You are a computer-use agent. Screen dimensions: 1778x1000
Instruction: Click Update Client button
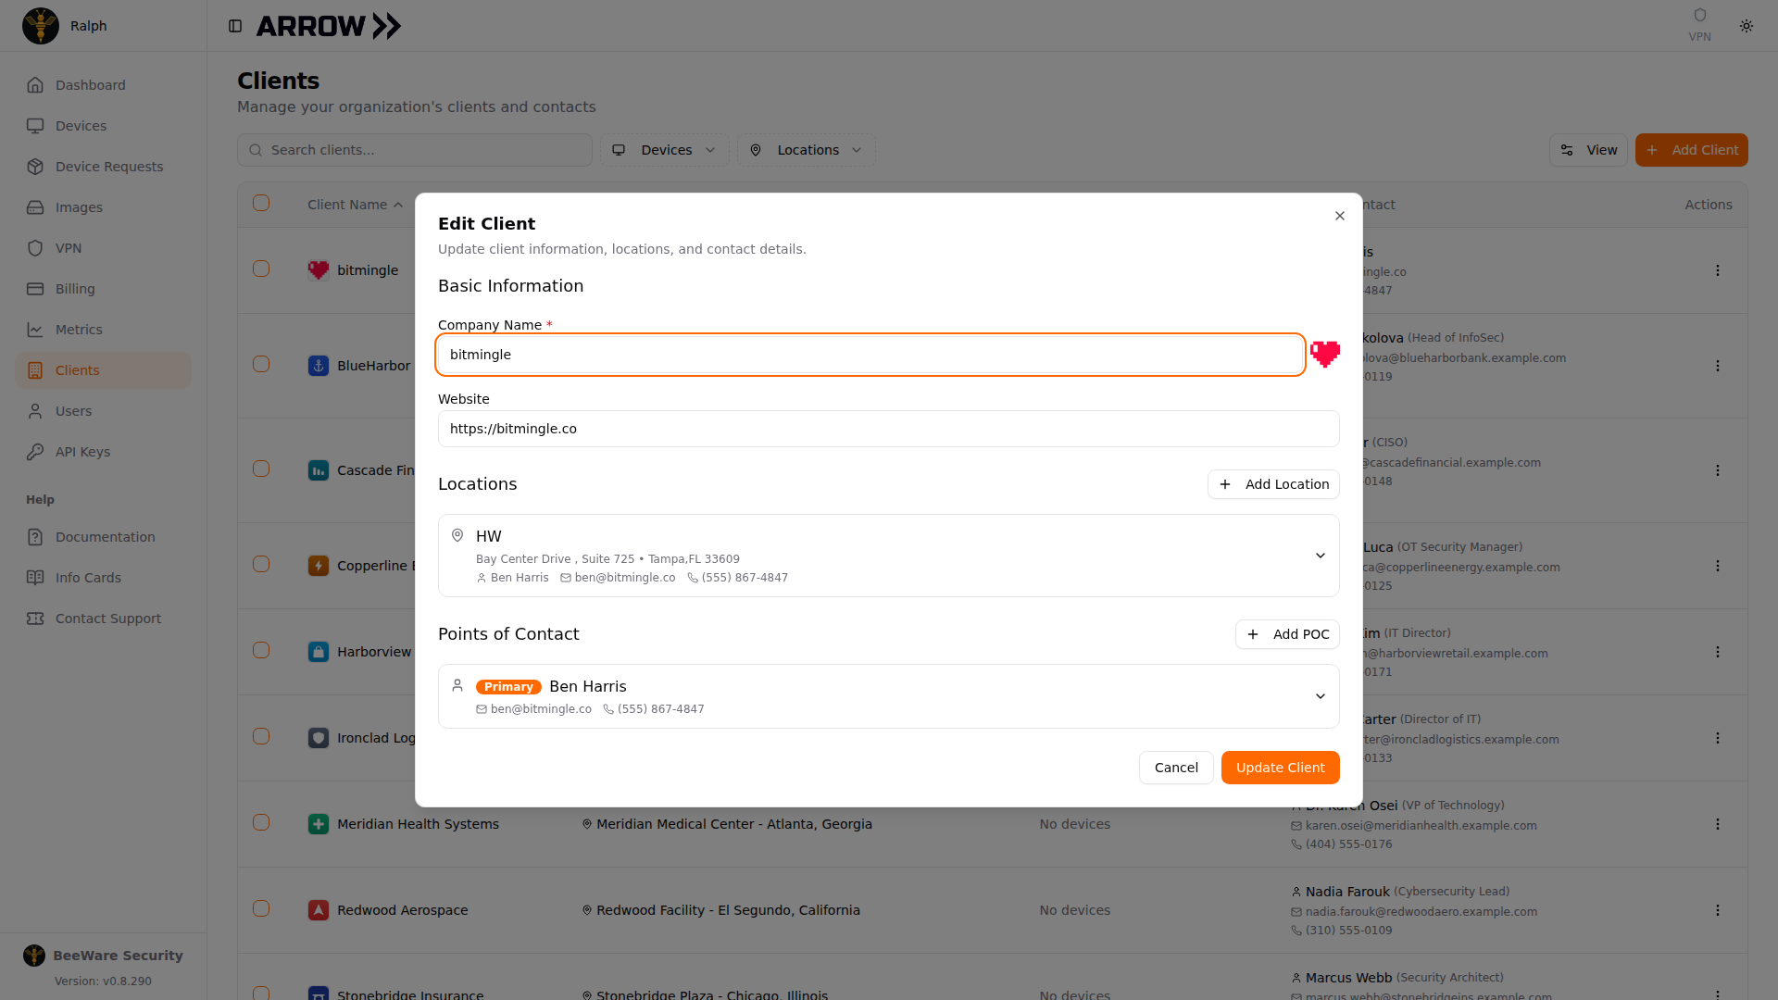pos(1280,768)
